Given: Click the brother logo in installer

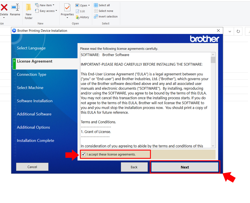Looking at the screenshot, I should 204,39.
